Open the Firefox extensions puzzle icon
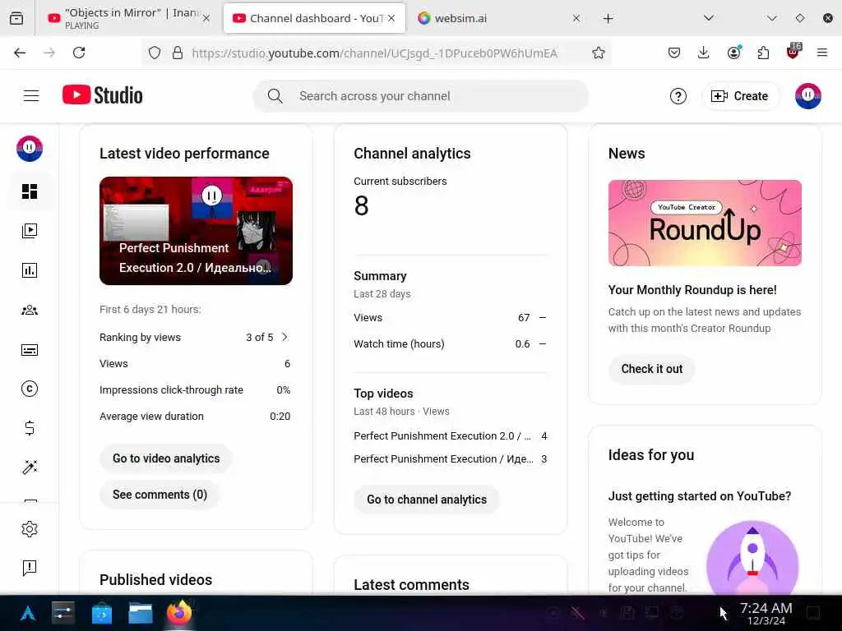The image size is (842, 631). click(x=763, y=53)
